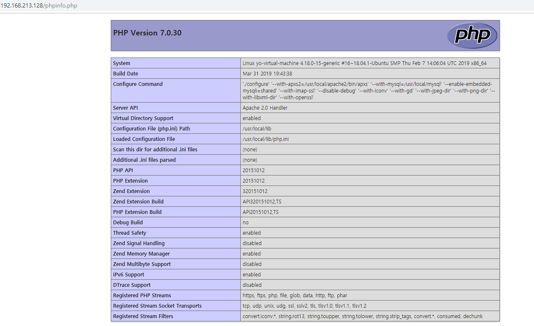
Task: Click the Build Date label
Action: [x=125, y=74]
